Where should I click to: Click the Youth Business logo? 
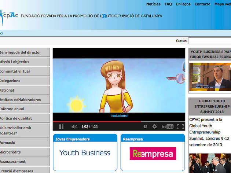(85, 153)
